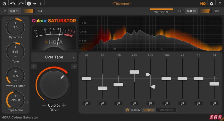Expand Tape Noise options arrow

tap(28, 101)
